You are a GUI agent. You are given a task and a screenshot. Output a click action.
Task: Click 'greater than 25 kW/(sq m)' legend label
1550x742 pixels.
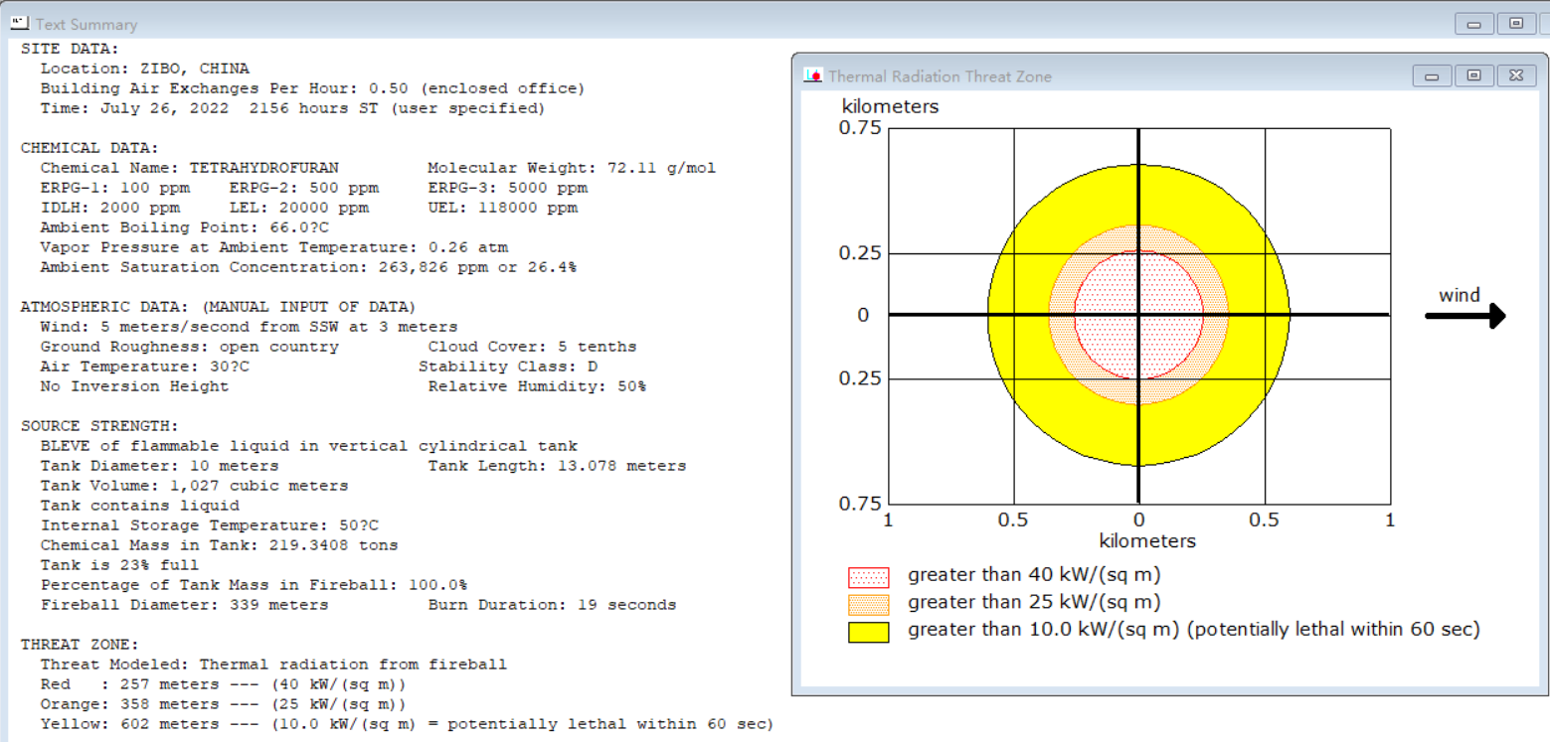click(1034, 603)
